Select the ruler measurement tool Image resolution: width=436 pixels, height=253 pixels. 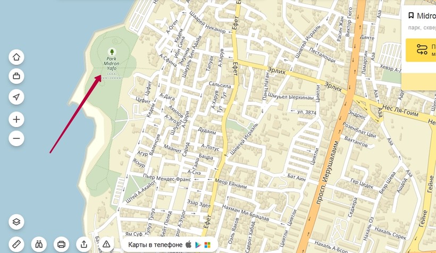[x=16, y=244]
